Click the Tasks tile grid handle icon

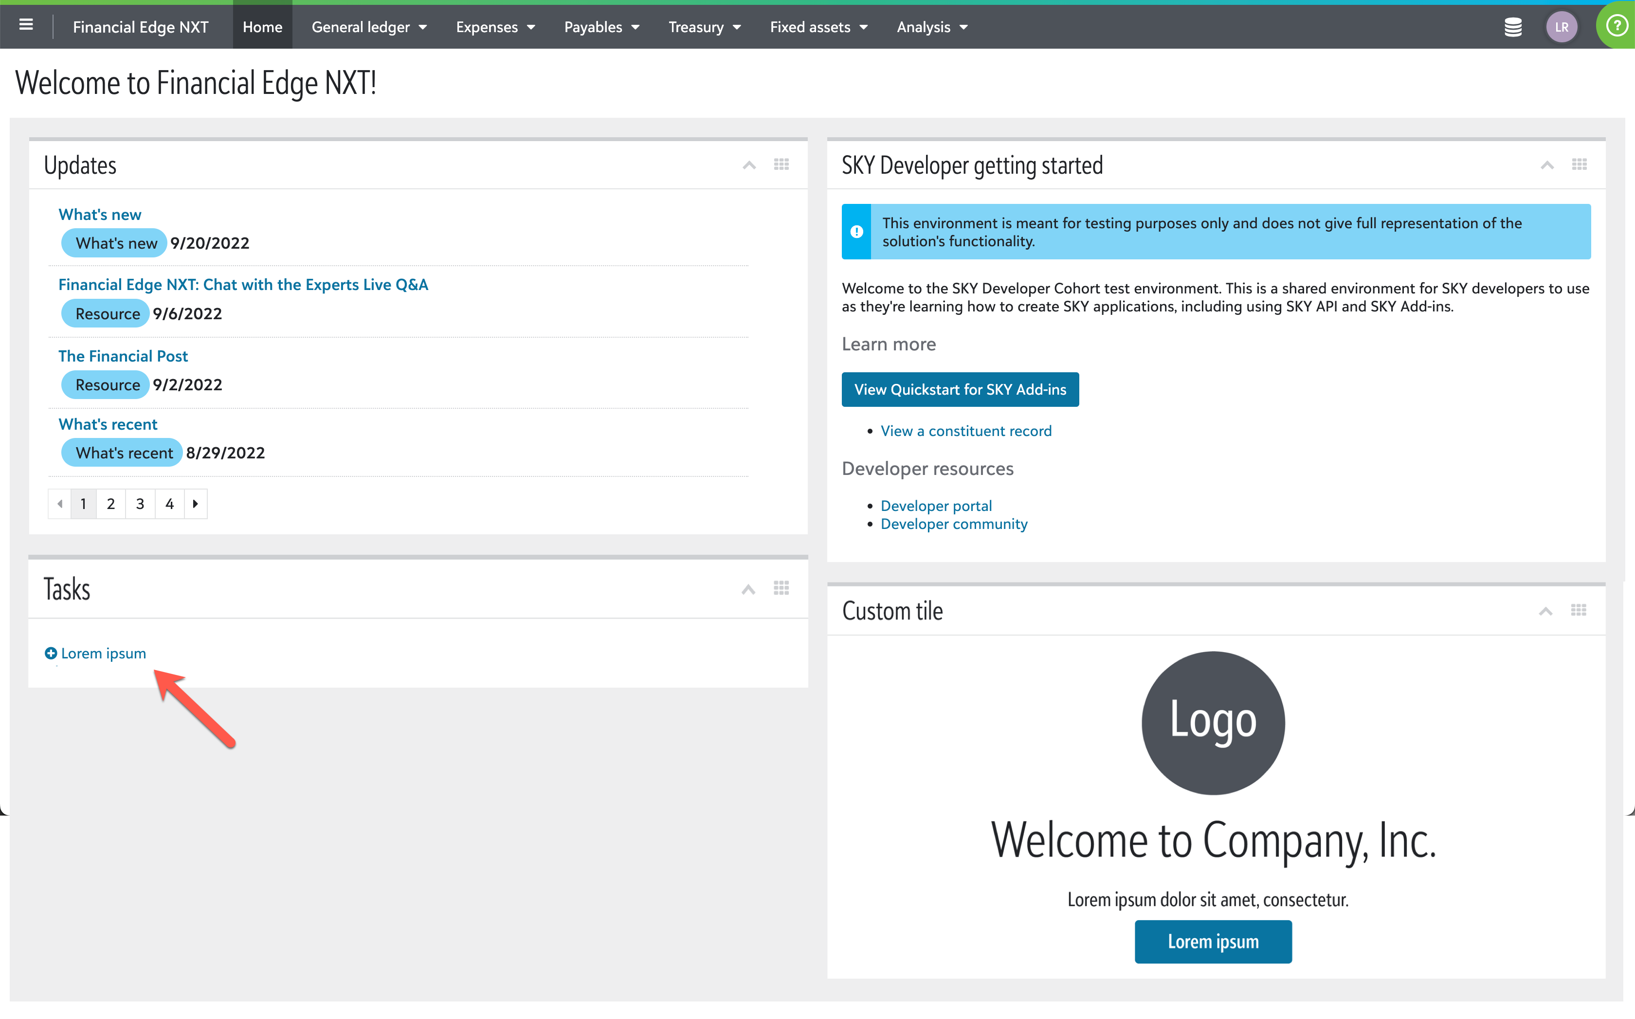point(781,588)
